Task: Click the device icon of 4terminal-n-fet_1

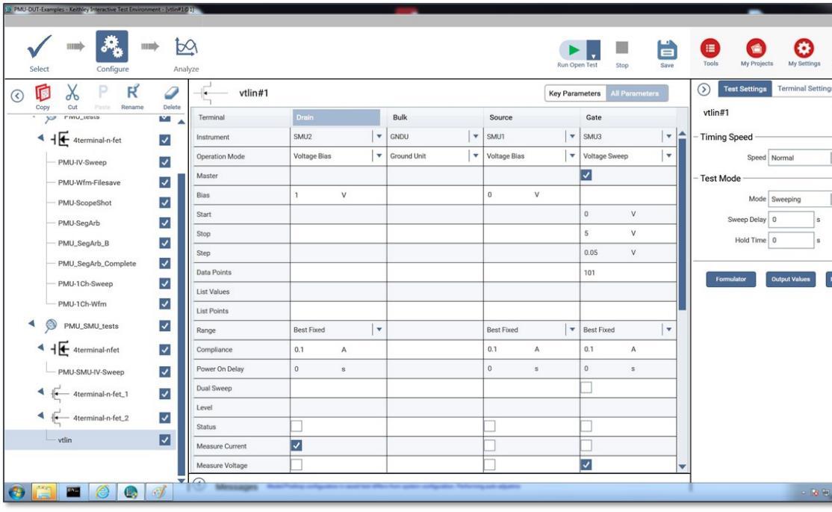Action: [60, 394]
